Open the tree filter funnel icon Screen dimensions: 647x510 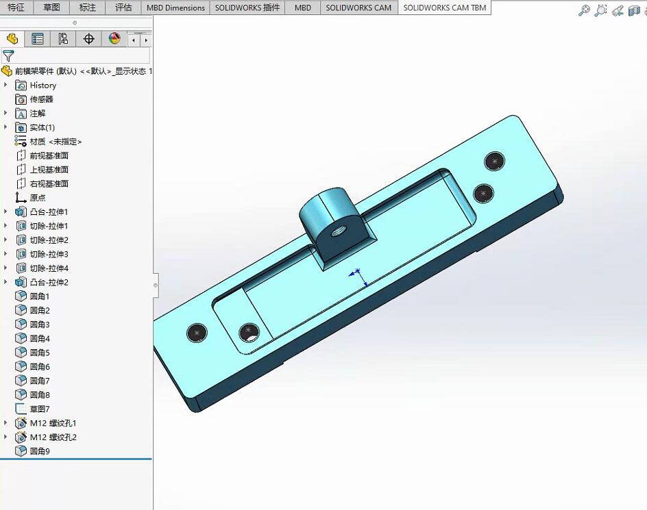[10, 54]
